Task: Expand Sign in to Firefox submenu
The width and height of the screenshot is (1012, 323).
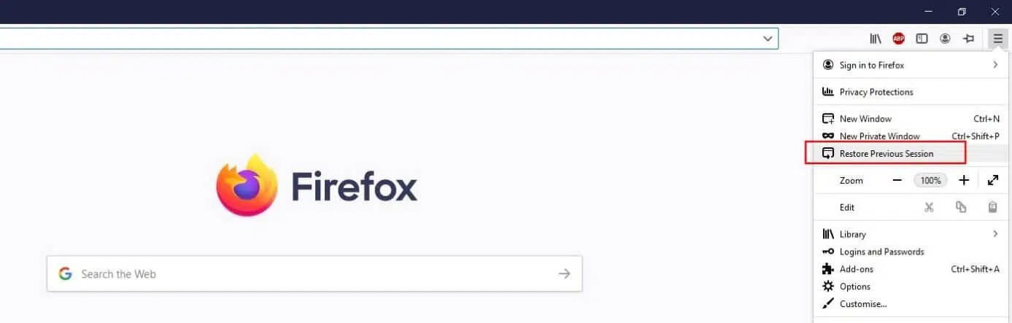Action: click(x=910, y=65)
